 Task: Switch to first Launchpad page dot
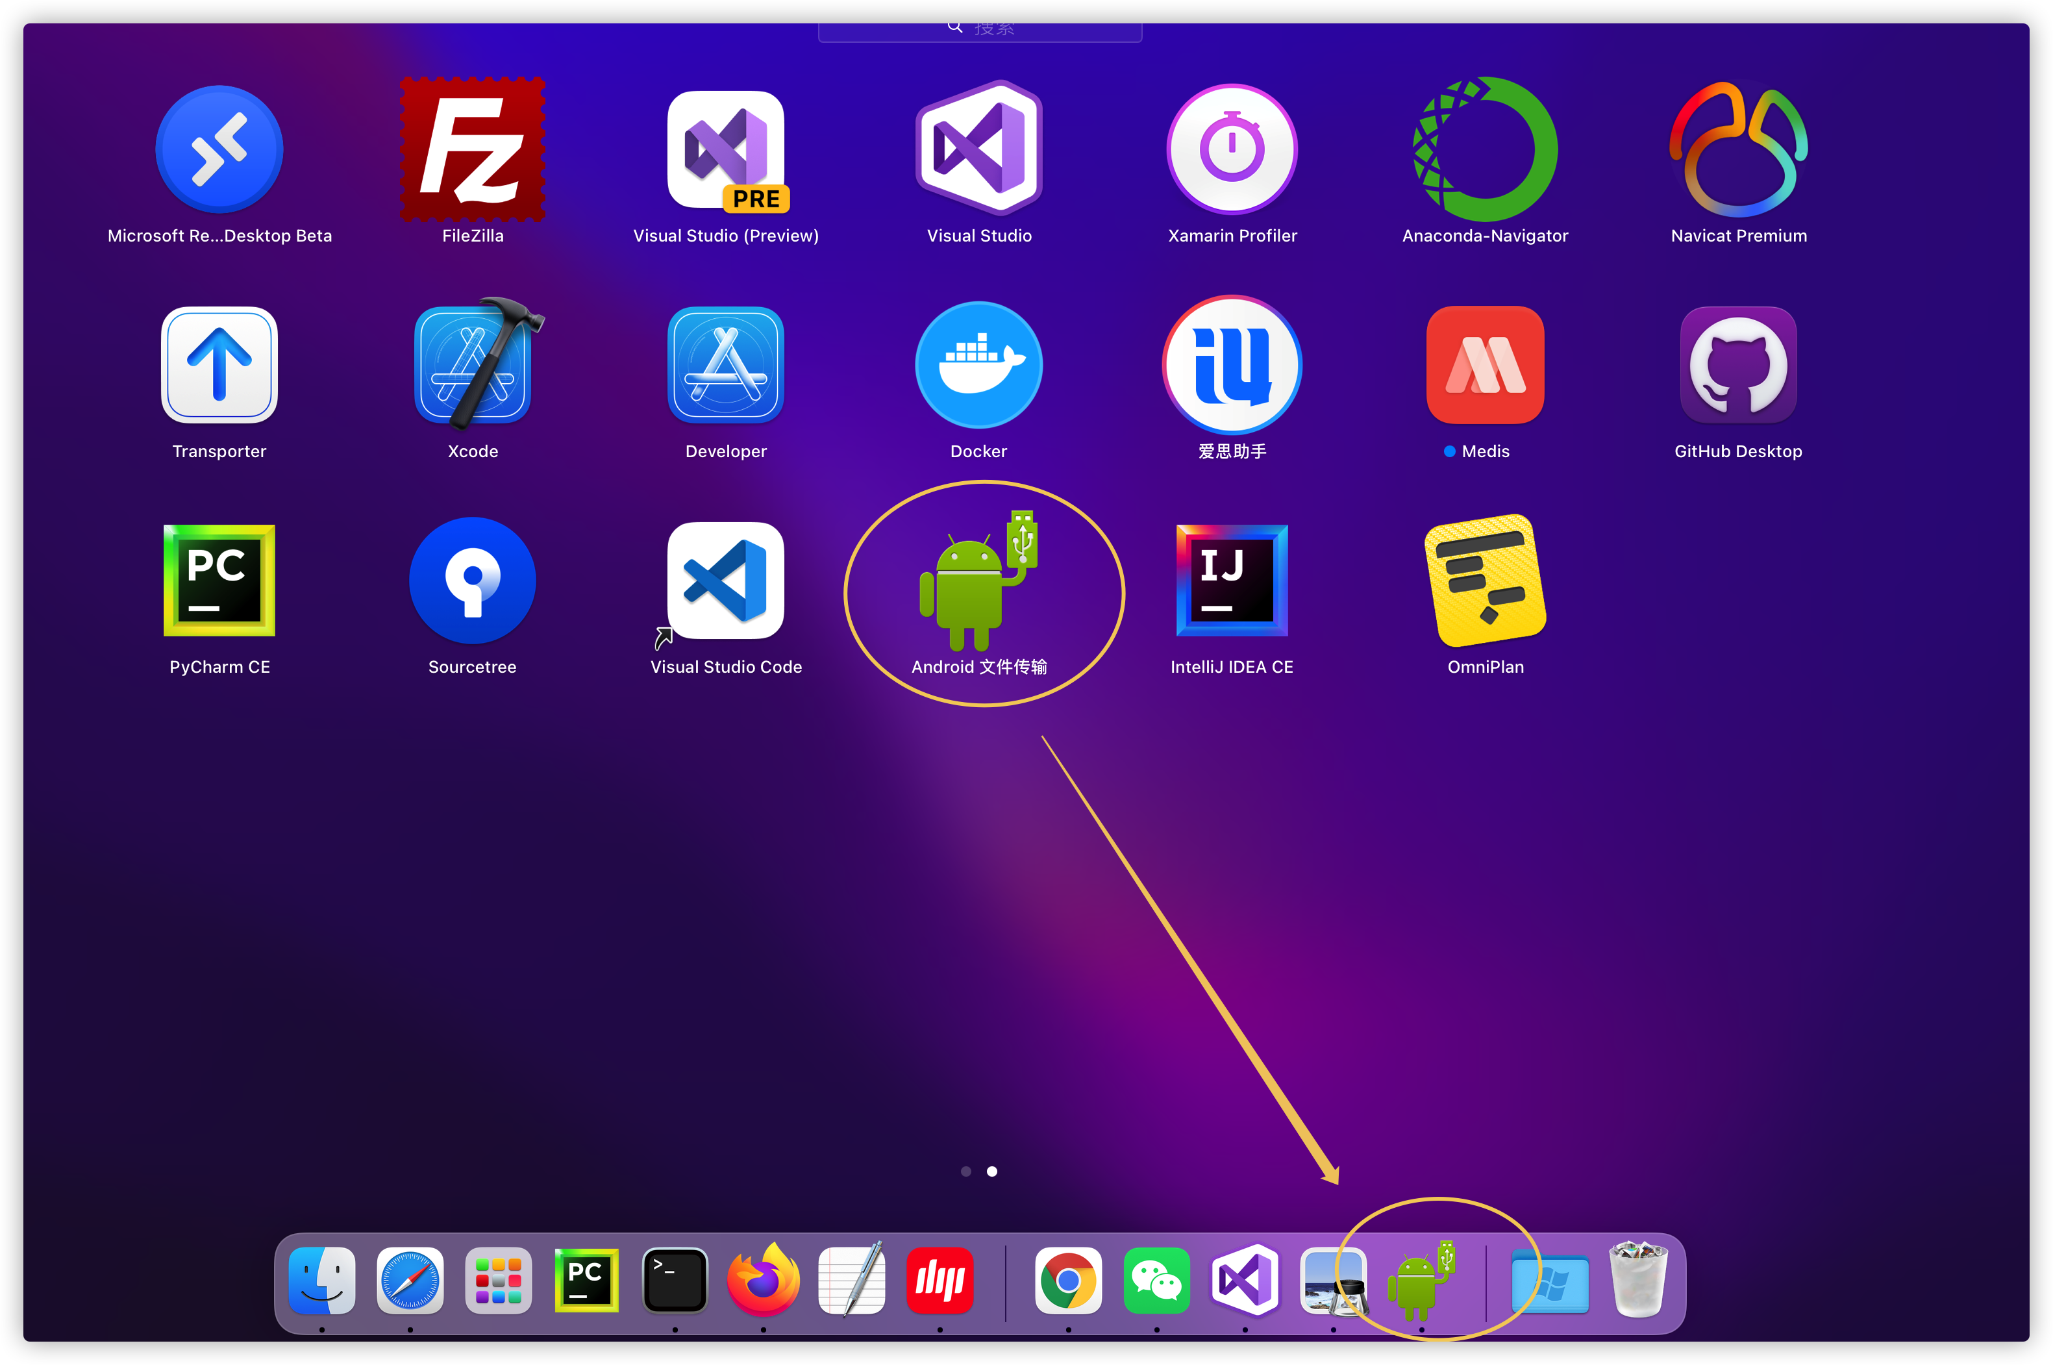point(965,1171)
